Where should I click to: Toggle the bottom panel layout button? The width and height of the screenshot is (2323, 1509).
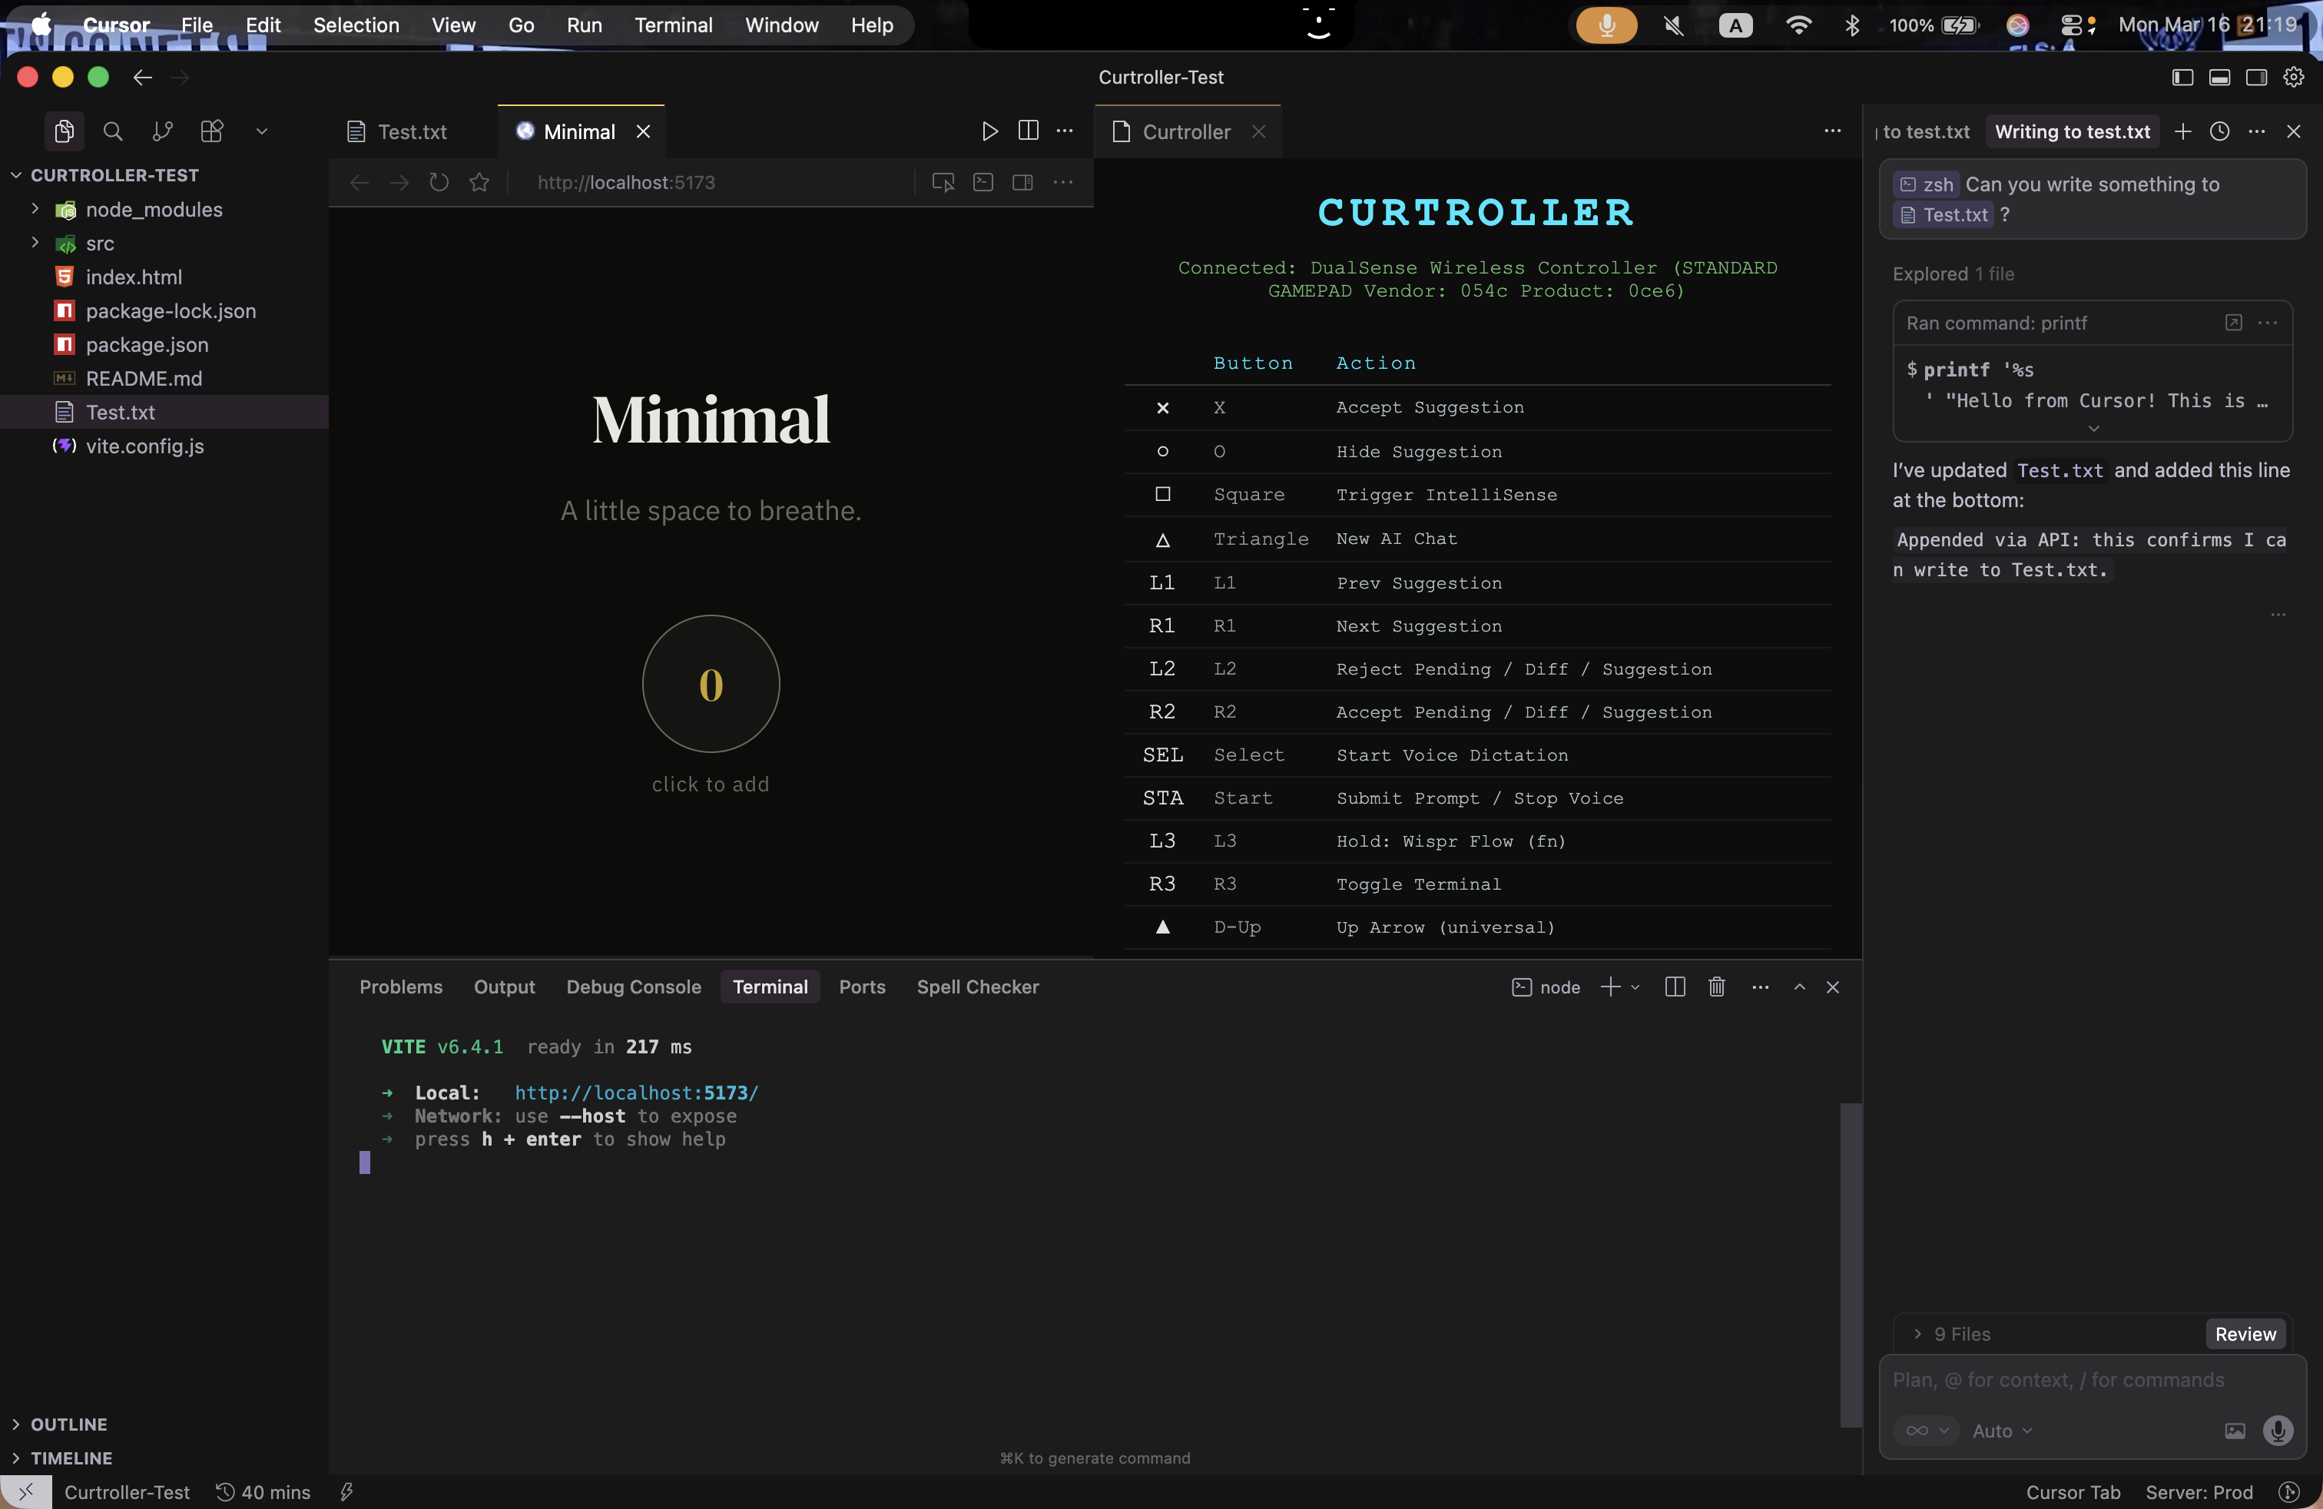coord(2219,77)
